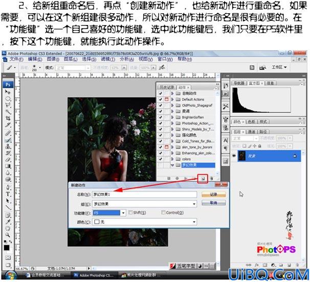The width and height of the screenshot is (310, 282).
Task: Open the 滤镜(T) menu
Action: click(108, 59)
